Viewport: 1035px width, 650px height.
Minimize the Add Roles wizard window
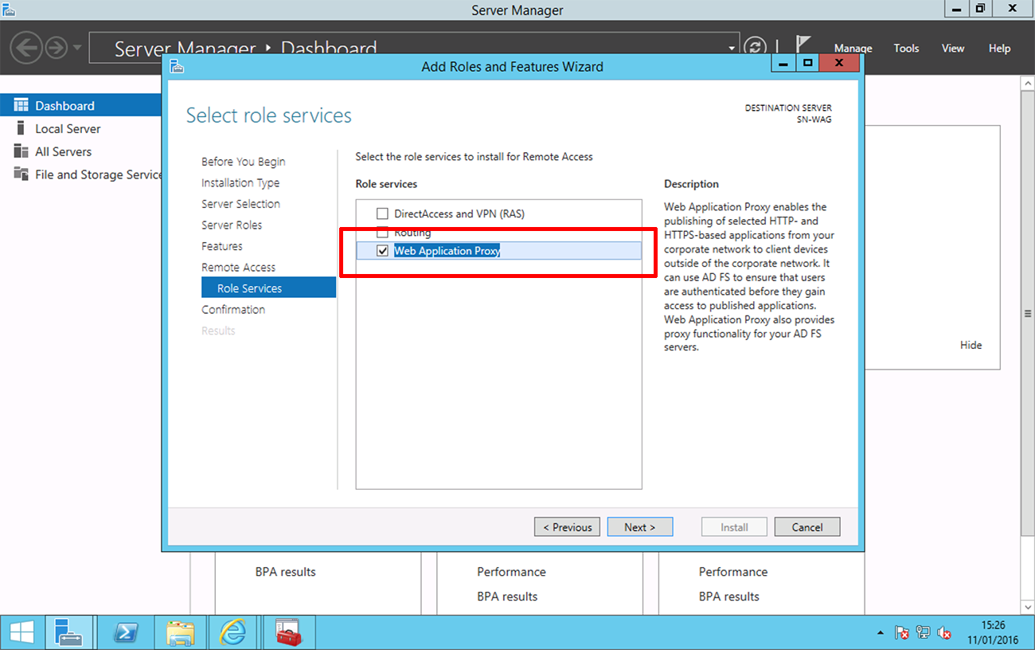[x=784, y=63]
